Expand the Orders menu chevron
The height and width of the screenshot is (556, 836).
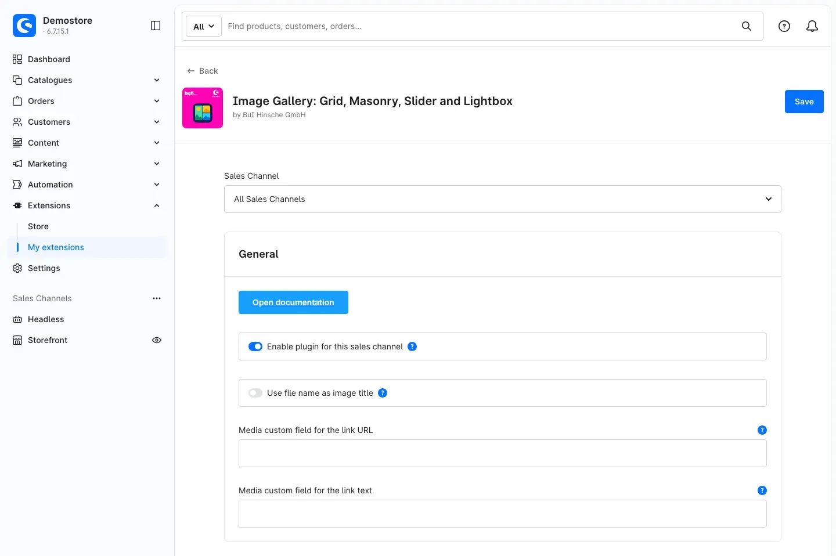[x=157, y=101]
